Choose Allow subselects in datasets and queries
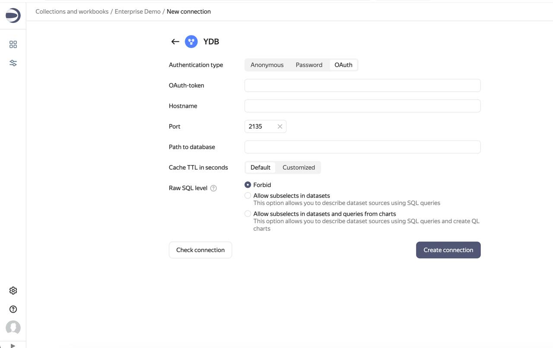The height and width of the screenshot is (348, 553). tap(248, 213)
